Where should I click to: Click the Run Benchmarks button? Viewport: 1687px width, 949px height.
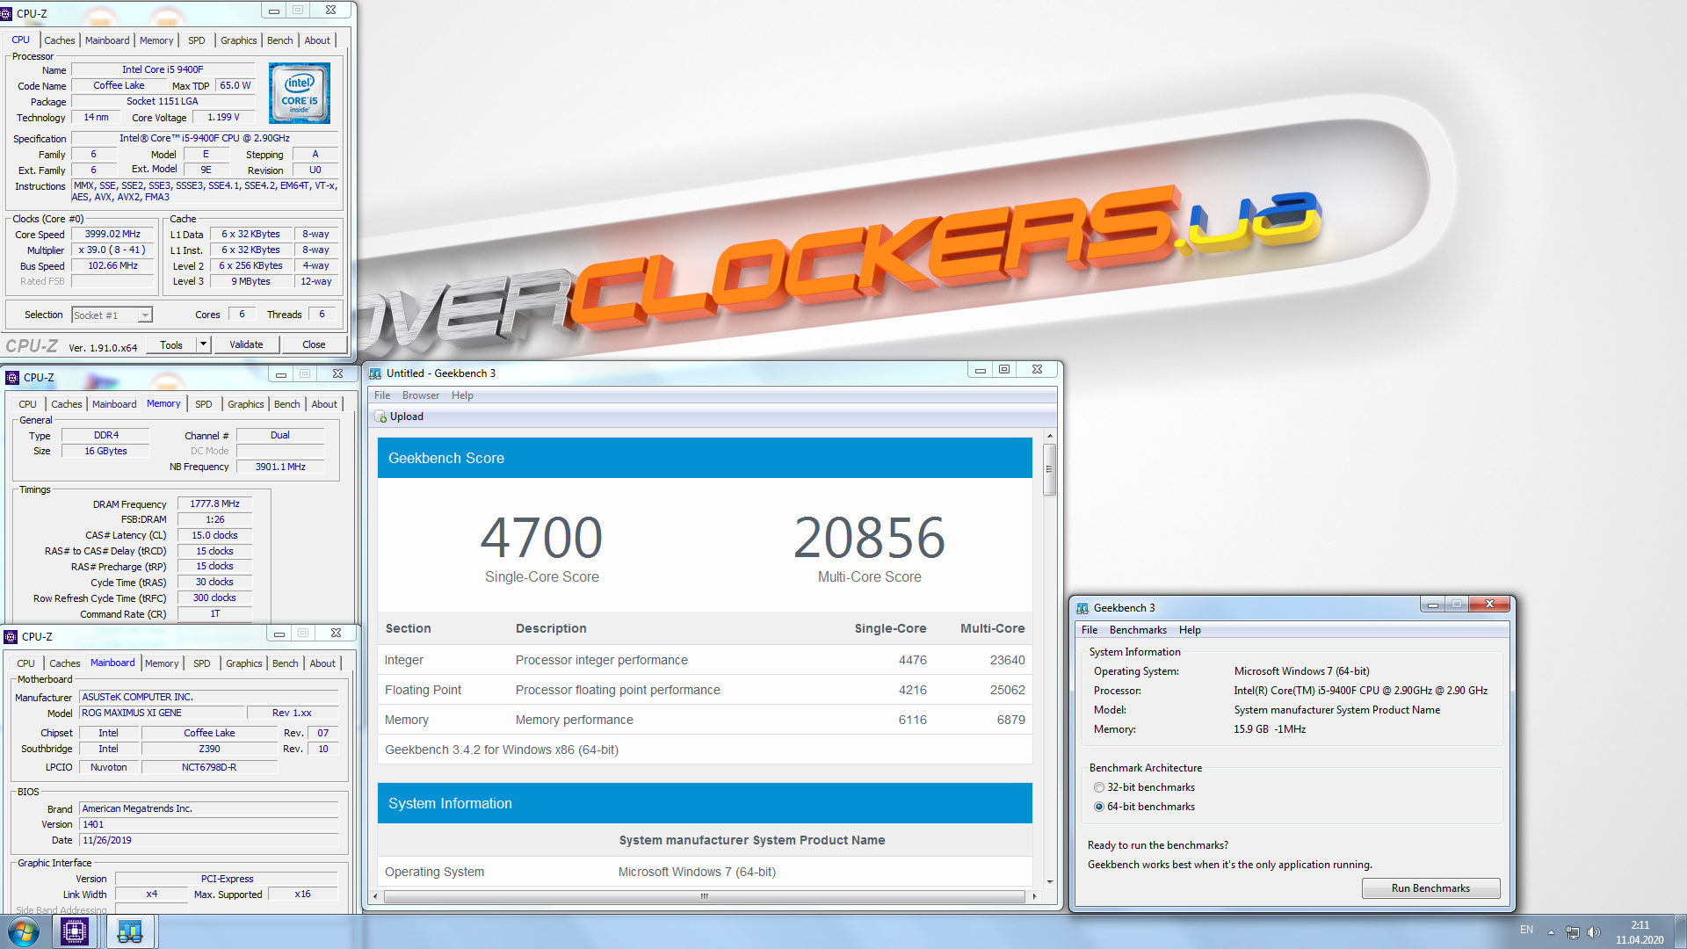pyautogui.click(x=1430, y=888)
